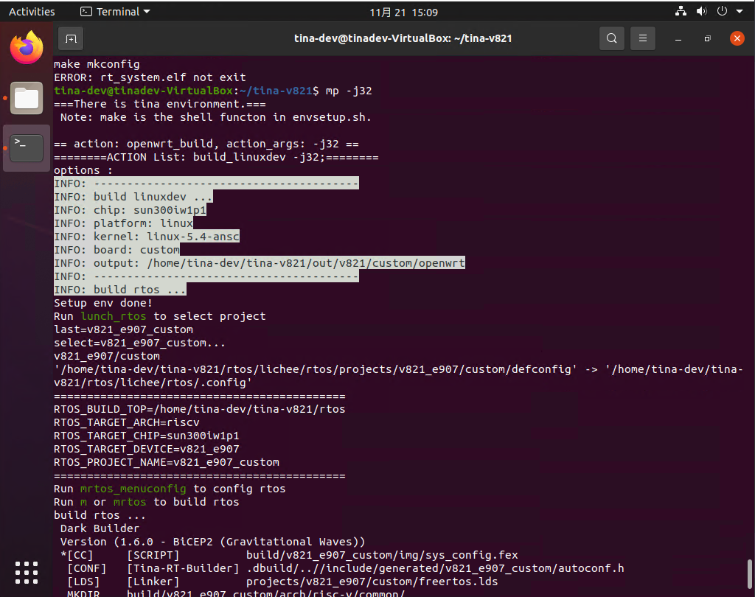Click the highlighted 'INFO: chip: sun300iw1p1' line

click(x=130, y=210)
